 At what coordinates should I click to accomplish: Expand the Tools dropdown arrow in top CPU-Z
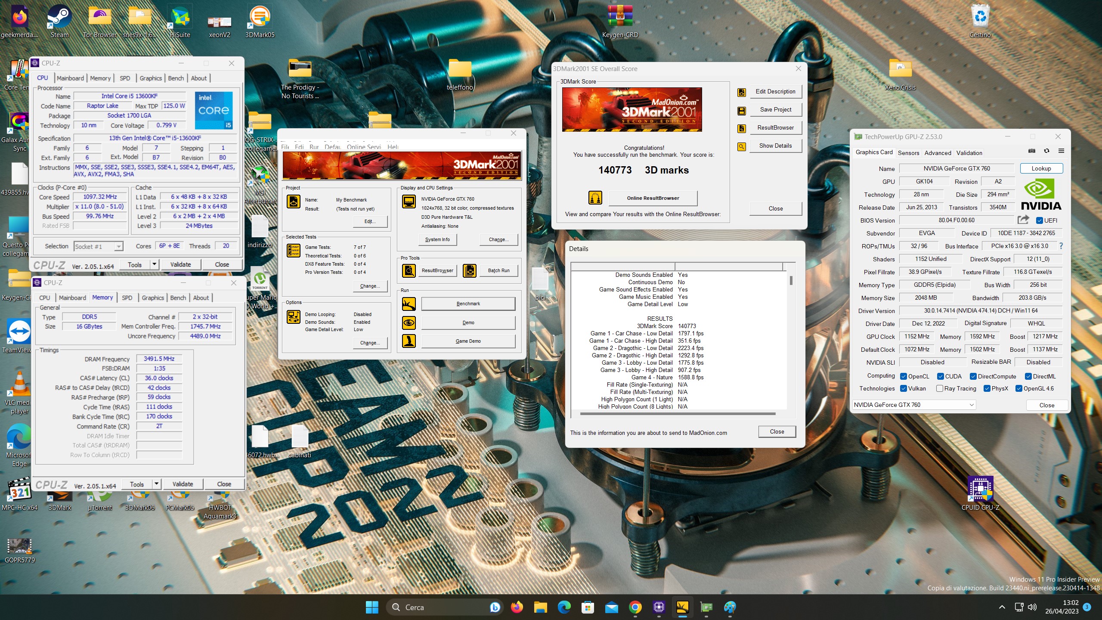(x=154, y=264)
